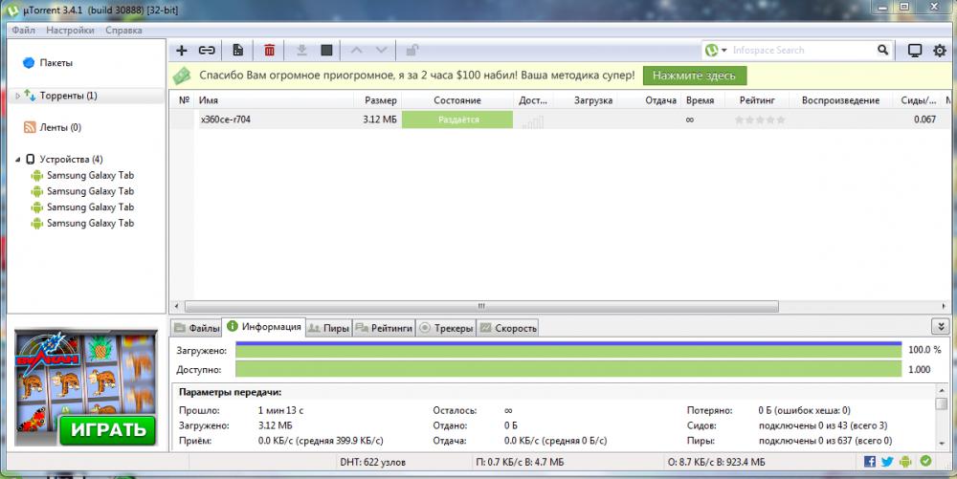957x479 pixels.
Task: Click the Загружено progress bar
Action: click(568, 350)
